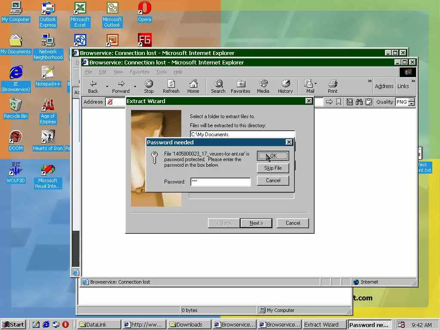The width and height of the screenshot is (440, 330).
Task: Select the Notepad++ desktop shortcut
Action: tap(48, 76)
